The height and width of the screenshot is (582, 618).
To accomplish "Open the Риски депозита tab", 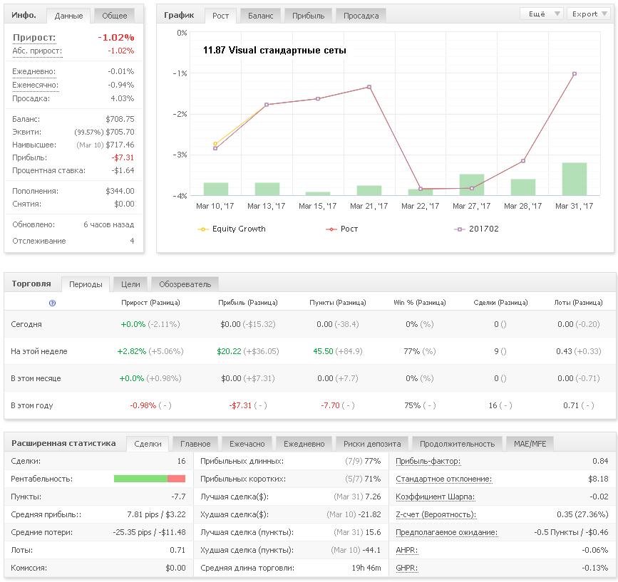I will click(x=372, y=444).
